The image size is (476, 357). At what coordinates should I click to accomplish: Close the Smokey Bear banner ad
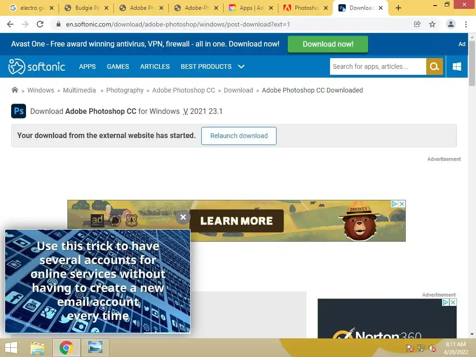402,204
